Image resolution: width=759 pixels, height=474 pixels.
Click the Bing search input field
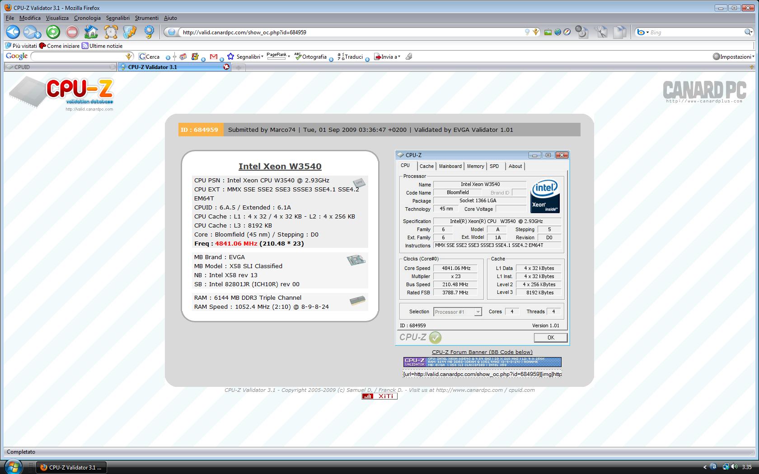[696, 32]
